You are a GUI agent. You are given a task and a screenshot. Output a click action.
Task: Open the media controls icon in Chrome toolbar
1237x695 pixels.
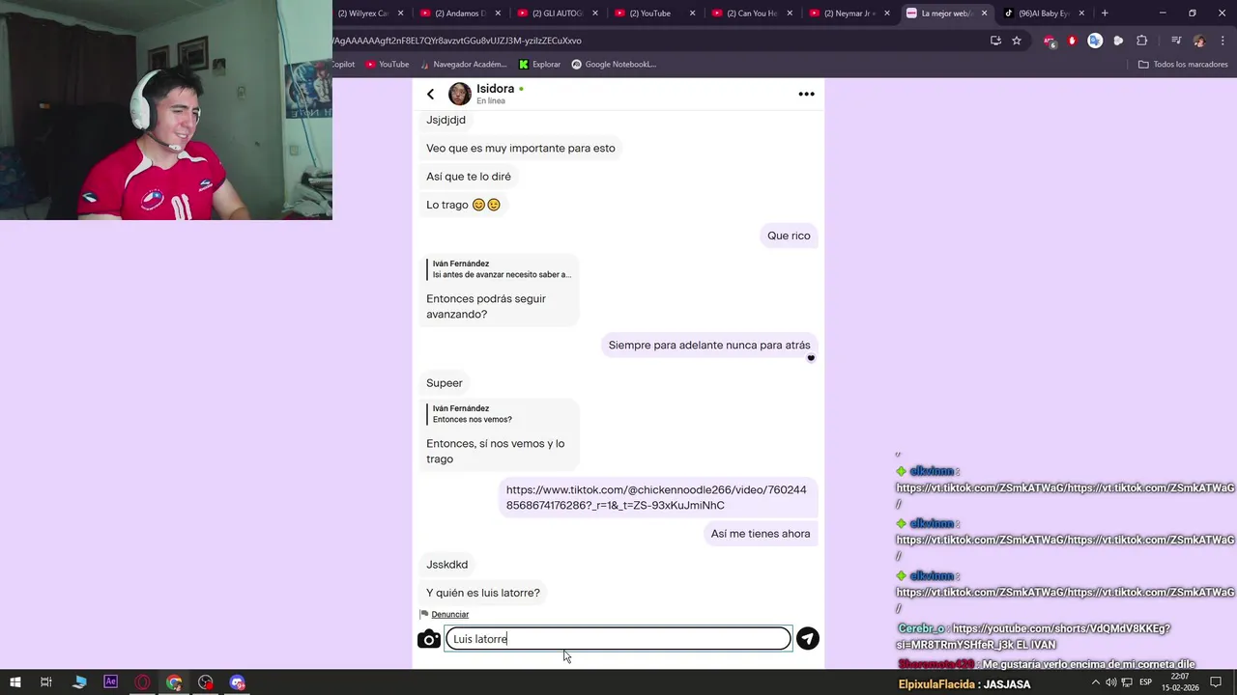point(1176,41)
